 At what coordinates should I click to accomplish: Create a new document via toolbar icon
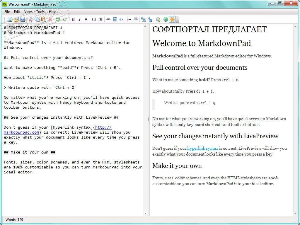[x=10, y=19]
